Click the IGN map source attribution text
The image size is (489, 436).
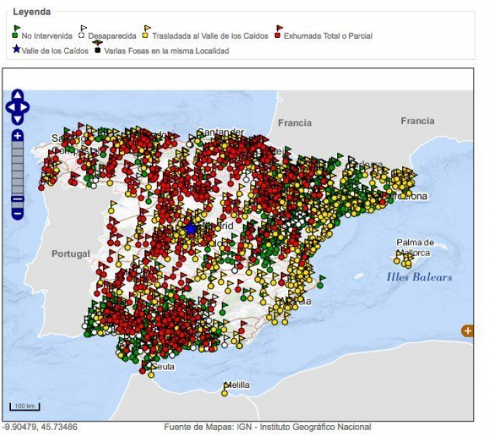point(268,426)
